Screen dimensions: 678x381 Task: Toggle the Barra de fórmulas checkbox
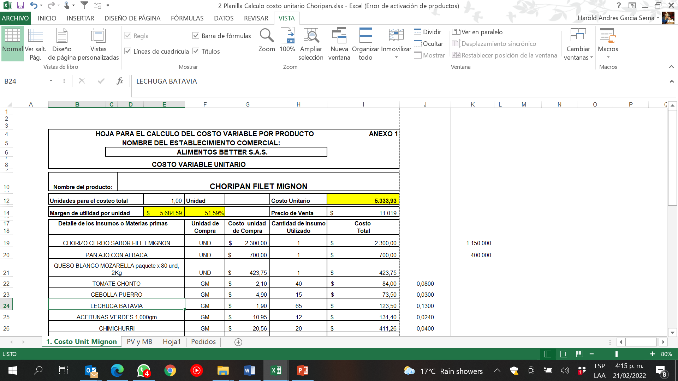click(x=196, y=36)
